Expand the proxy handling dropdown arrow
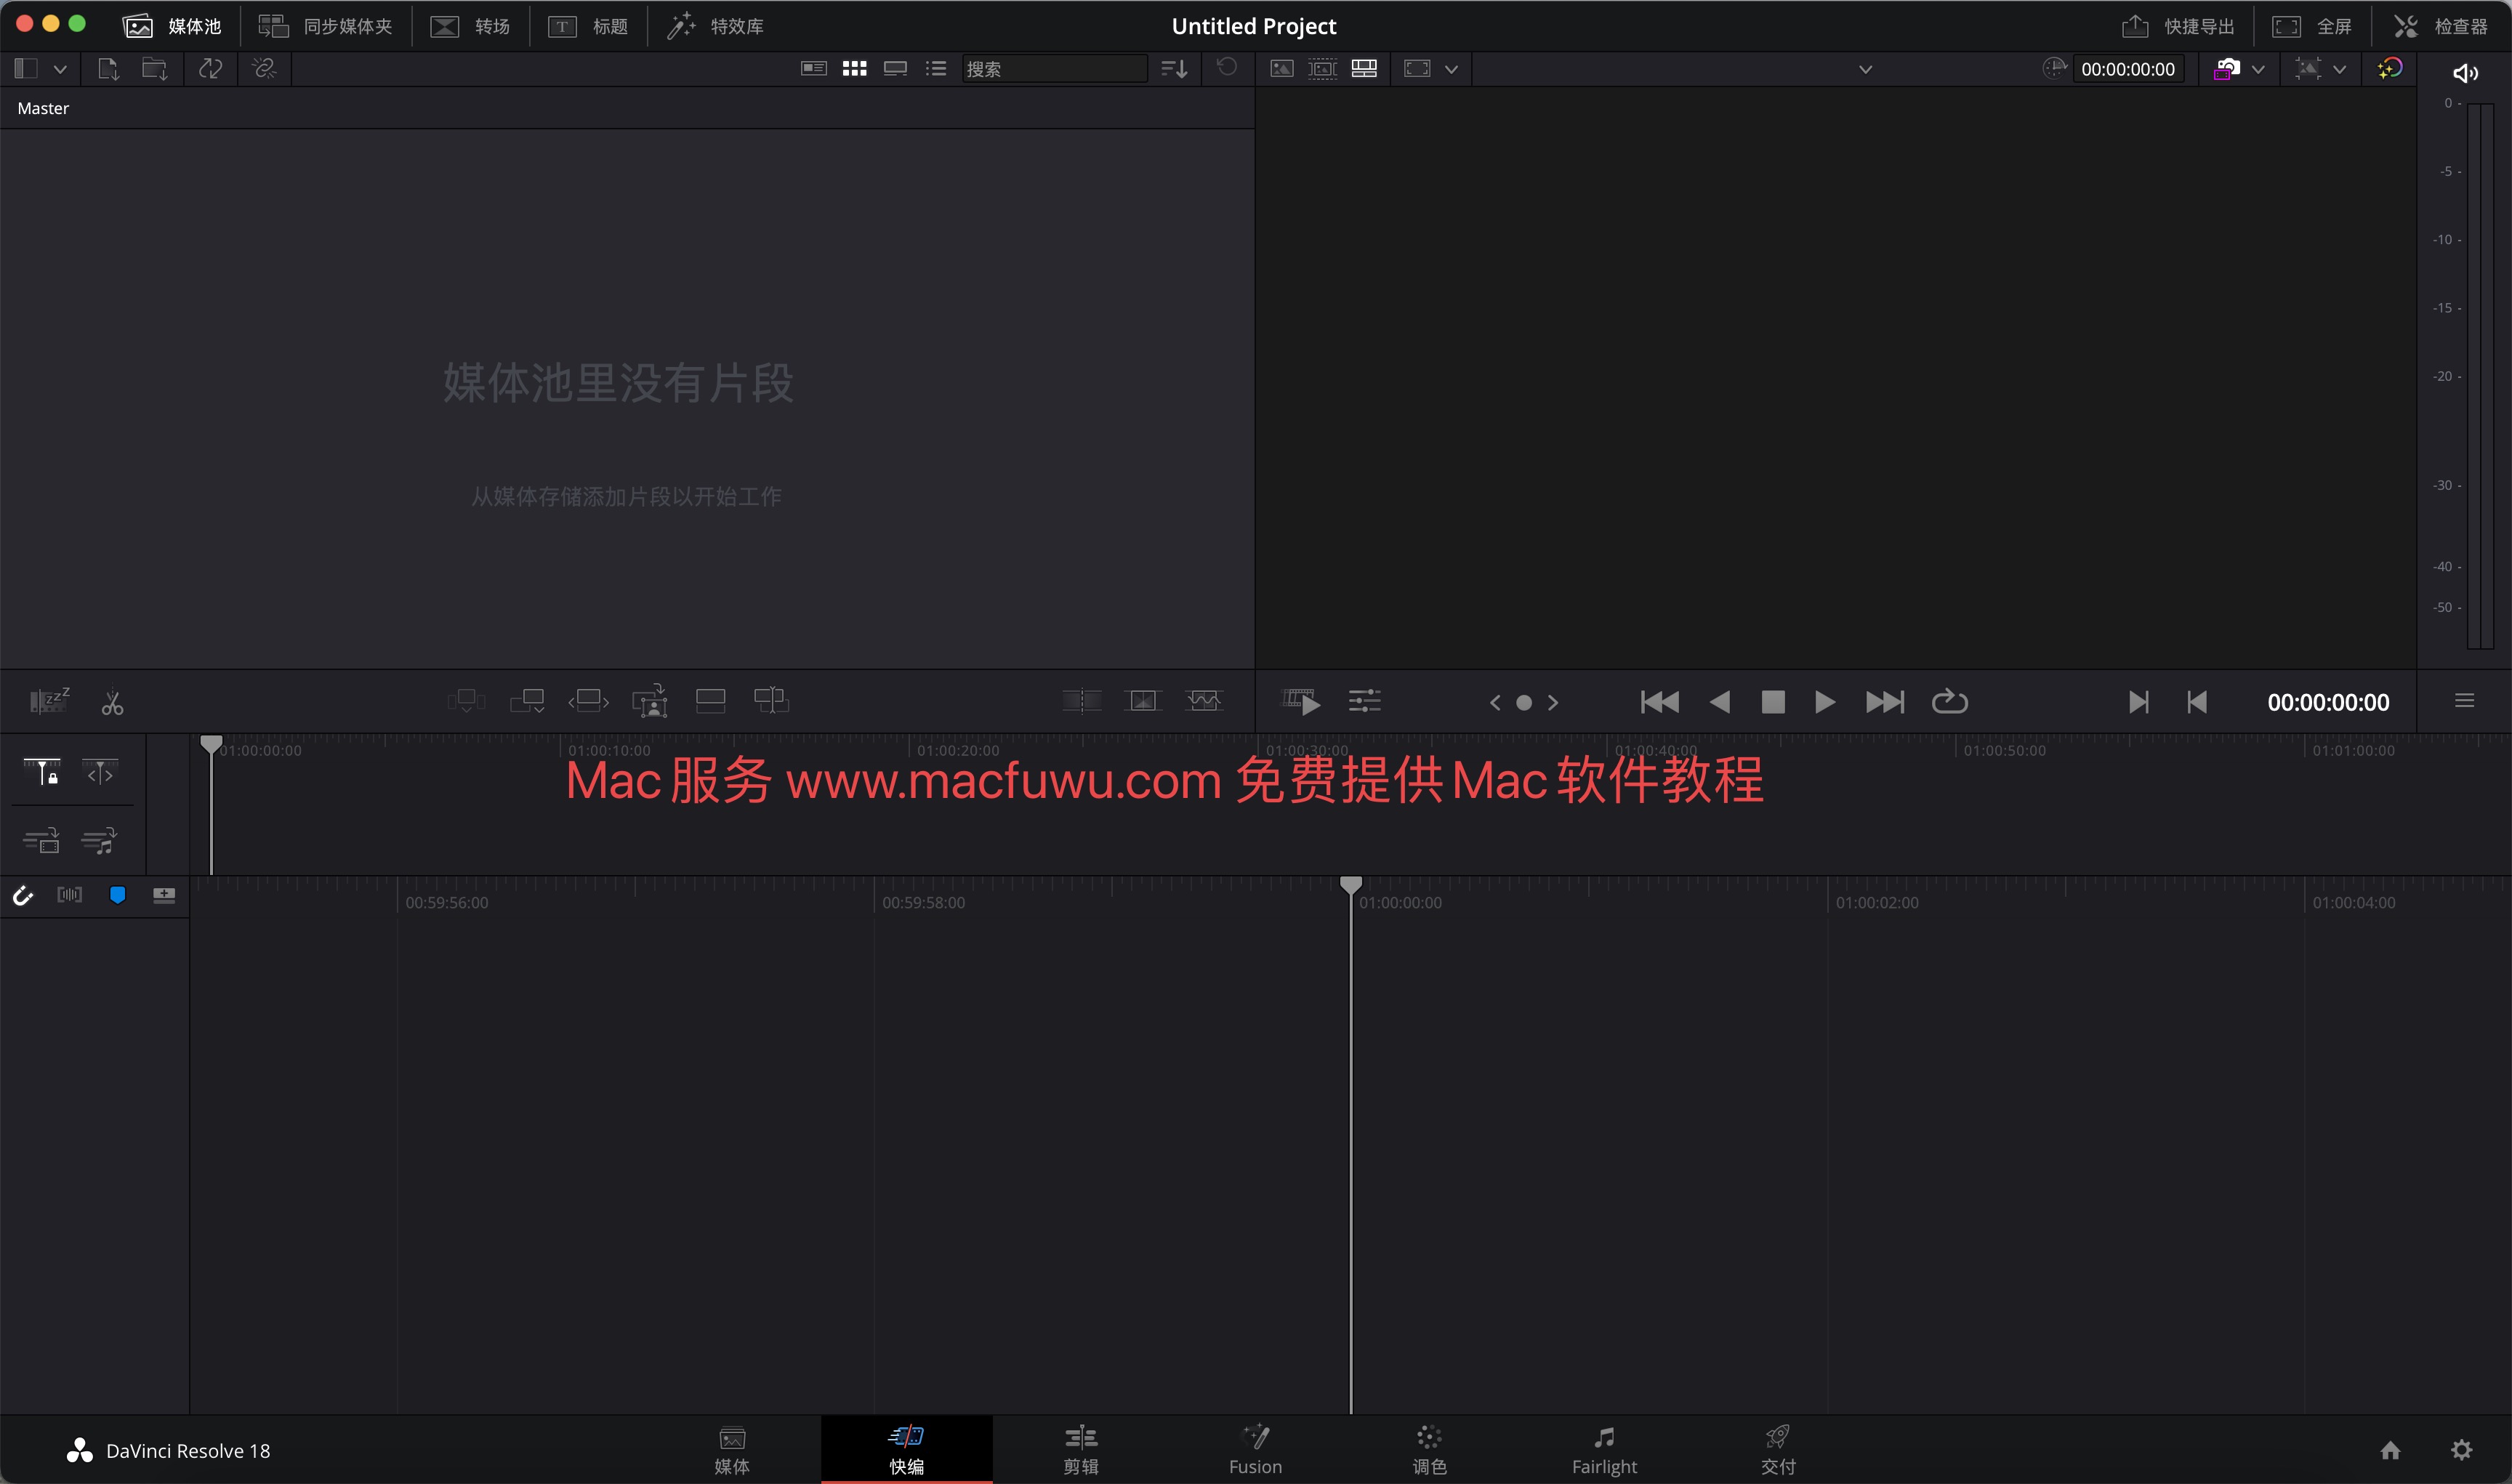2512x1484 pixels. coord(2258,69)
